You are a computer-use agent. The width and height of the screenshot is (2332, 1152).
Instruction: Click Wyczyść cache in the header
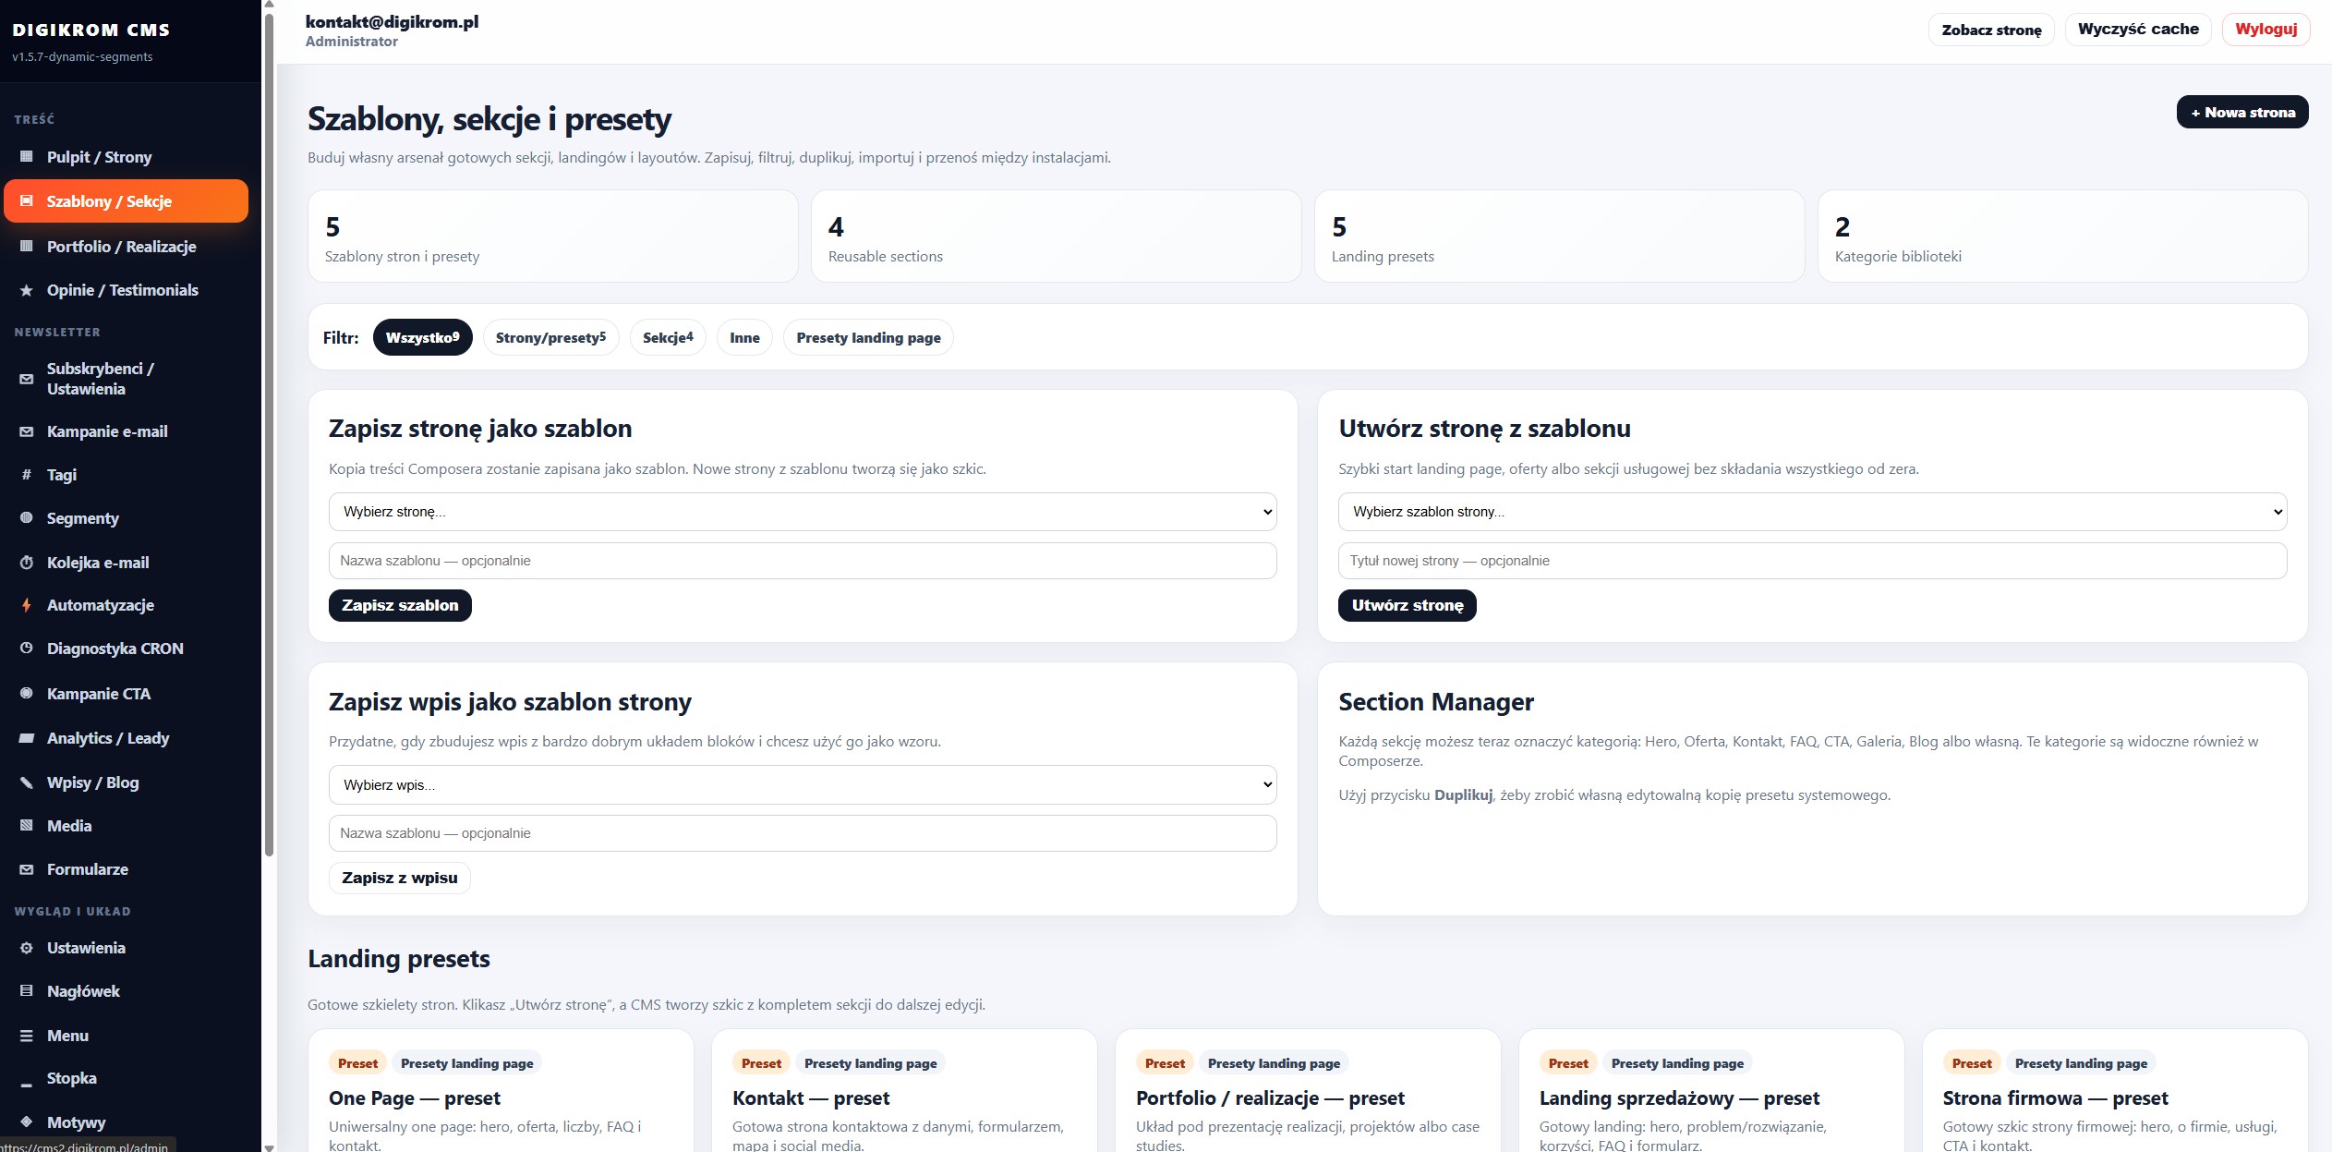(2138, 29)
